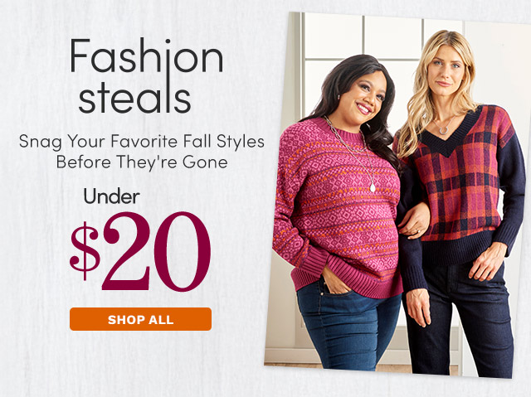Click the Fashion steals headline
The image size is (531, 397).
click(146, 75)
